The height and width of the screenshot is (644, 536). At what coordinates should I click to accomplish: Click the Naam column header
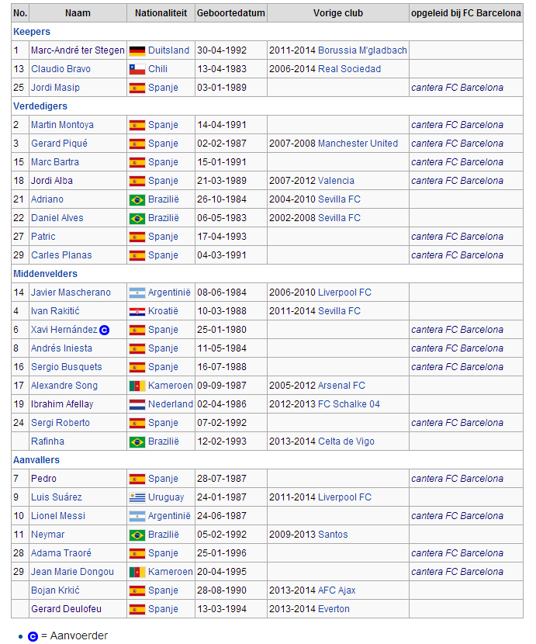[x=78, y=13]
